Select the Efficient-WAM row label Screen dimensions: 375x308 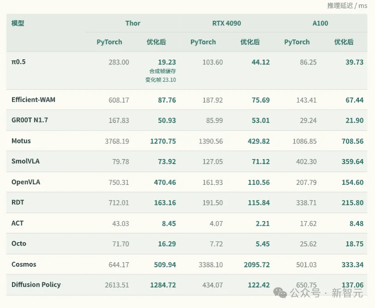point(33,99)
